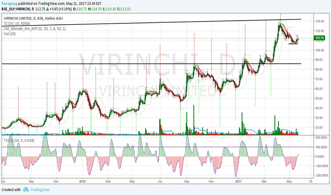Click the 20.00 price axis label
This screenshot has height=195, width=331.
[320, 128]
